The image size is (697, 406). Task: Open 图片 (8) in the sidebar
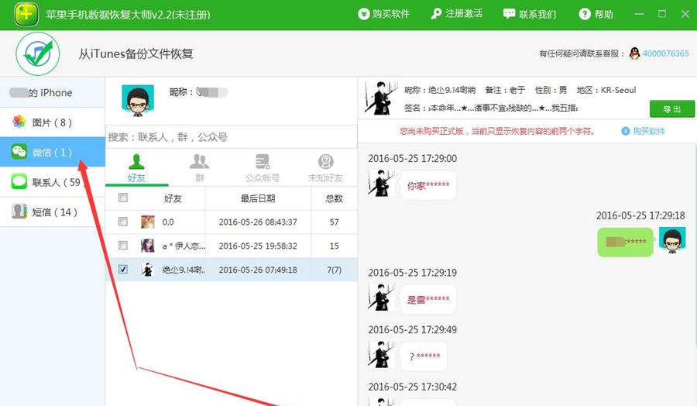click(x=53, y=122)
